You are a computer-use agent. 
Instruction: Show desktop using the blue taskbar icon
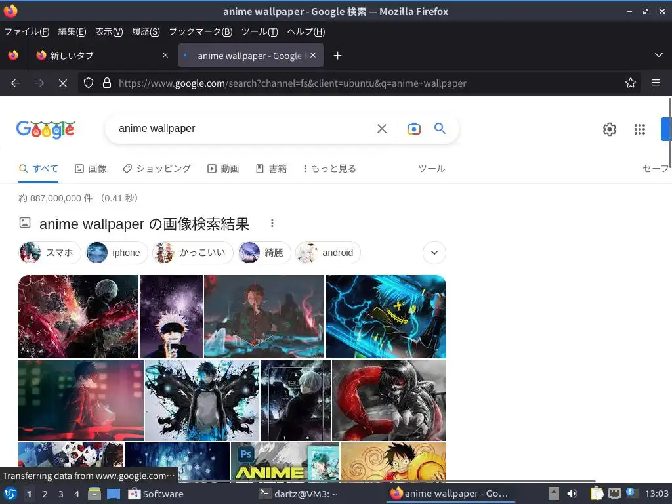click(x=113, y=494)
